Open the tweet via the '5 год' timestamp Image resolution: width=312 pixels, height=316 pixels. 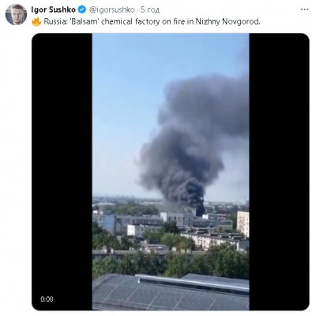150,10
